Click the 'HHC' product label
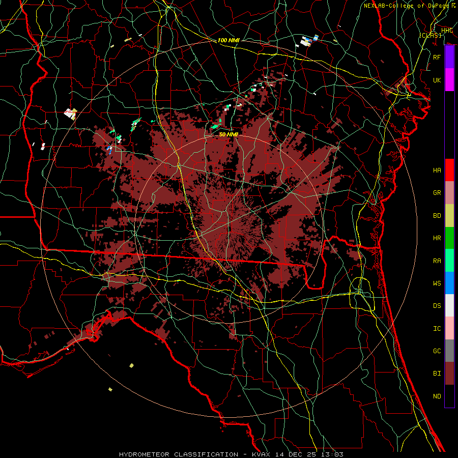This screenshot has height=458, width=458. click(x=447, y=31)
